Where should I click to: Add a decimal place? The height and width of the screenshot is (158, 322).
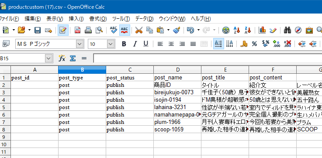[277, 44]
